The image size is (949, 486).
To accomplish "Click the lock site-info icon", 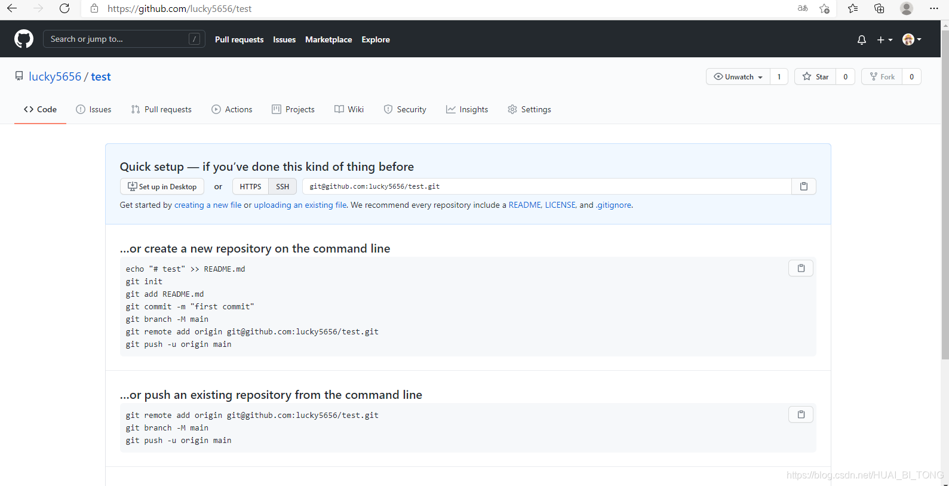I will click(94, 8).
